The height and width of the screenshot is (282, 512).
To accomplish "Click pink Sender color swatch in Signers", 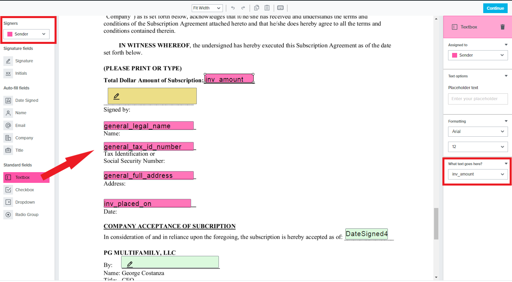I will [x=10, y=34].
